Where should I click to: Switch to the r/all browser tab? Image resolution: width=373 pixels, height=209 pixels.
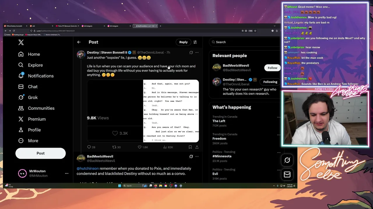point(41,26)
